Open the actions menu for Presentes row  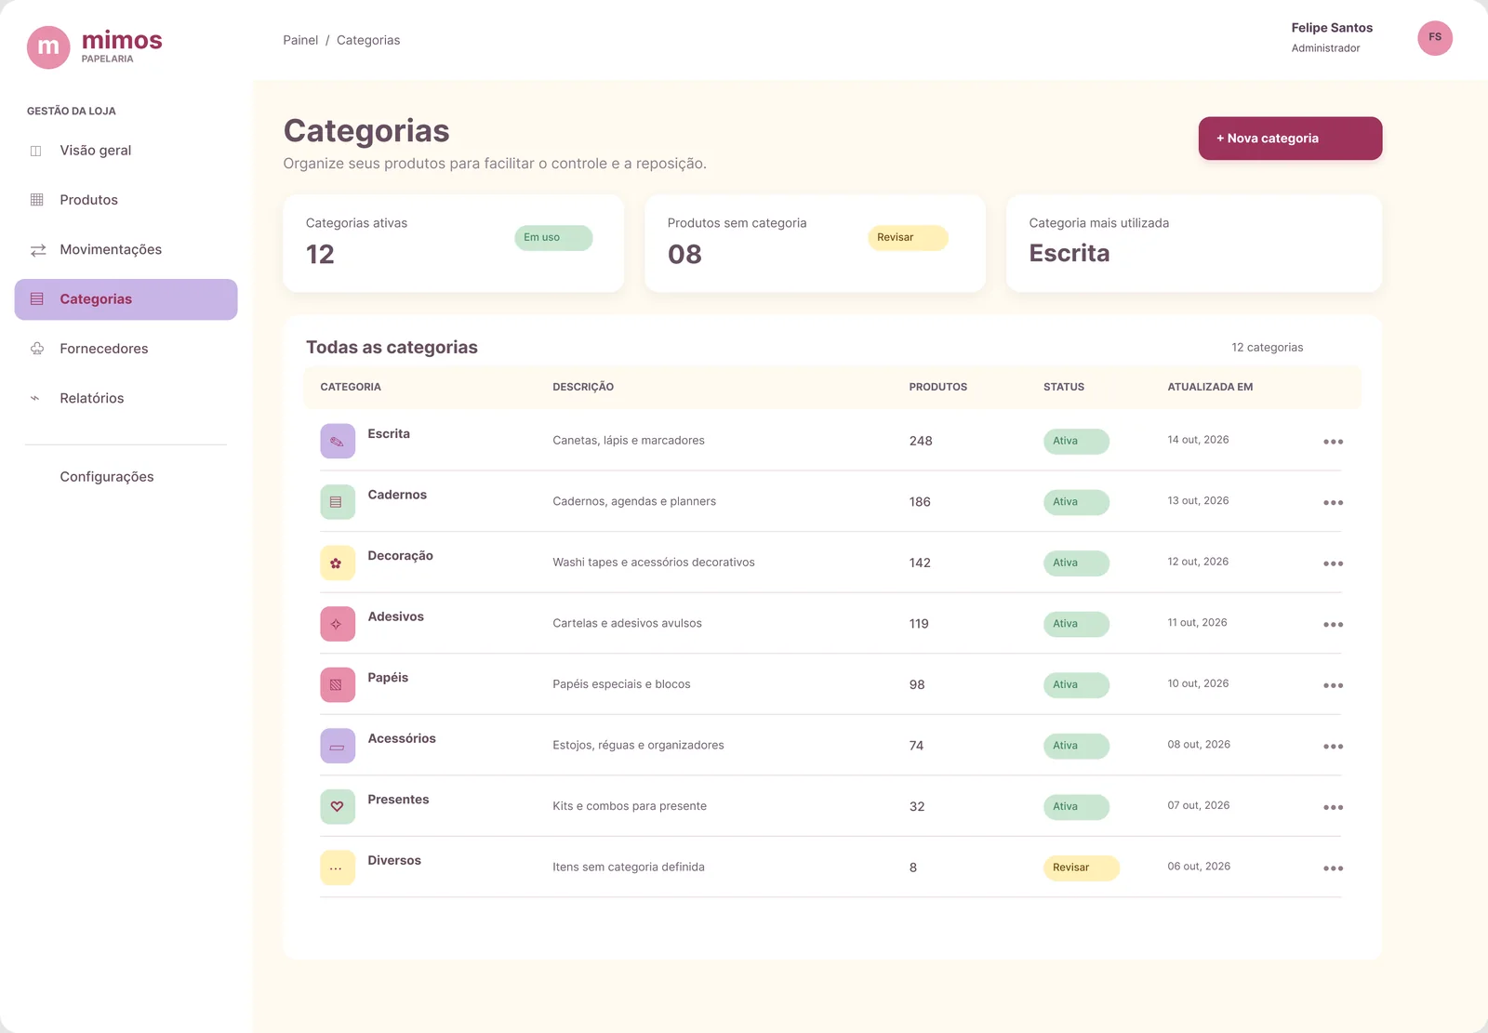[x=1333, y=807]
